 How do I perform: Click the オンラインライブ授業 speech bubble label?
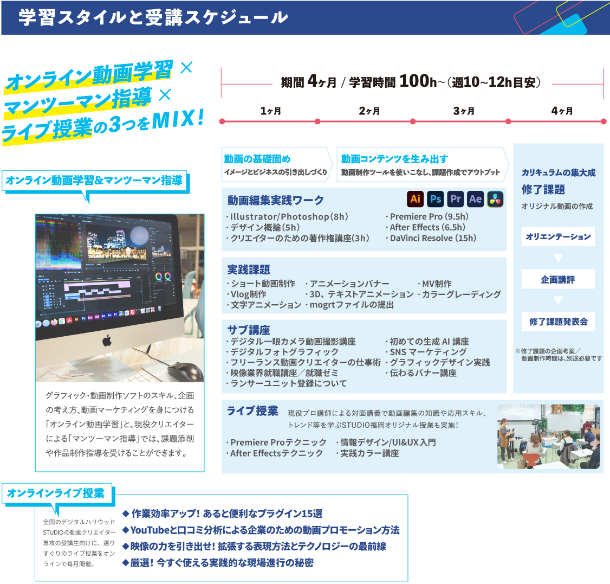pyautogui.click(x=55, y=493)
